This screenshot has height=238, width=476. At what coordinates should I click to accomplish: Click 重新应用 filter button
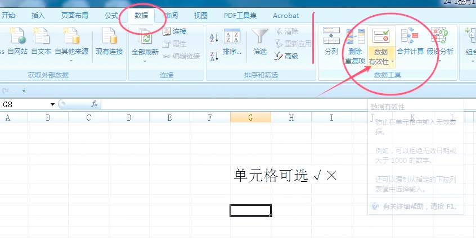click(293, 44)
